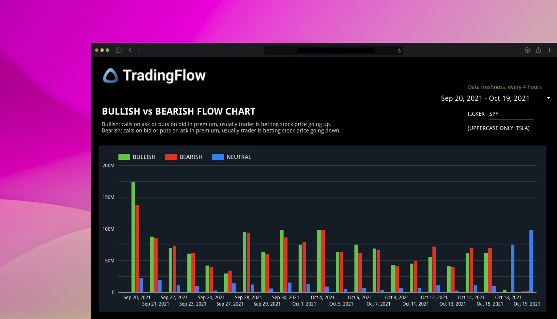
Task: Click the browser address bar
Action: pyautogui.click(x=333, y=50)
